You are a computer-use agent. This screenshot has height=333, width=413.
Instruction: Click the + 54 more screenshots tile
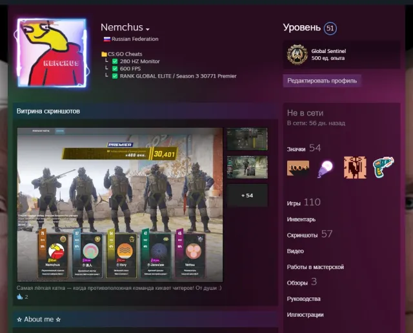247,196
